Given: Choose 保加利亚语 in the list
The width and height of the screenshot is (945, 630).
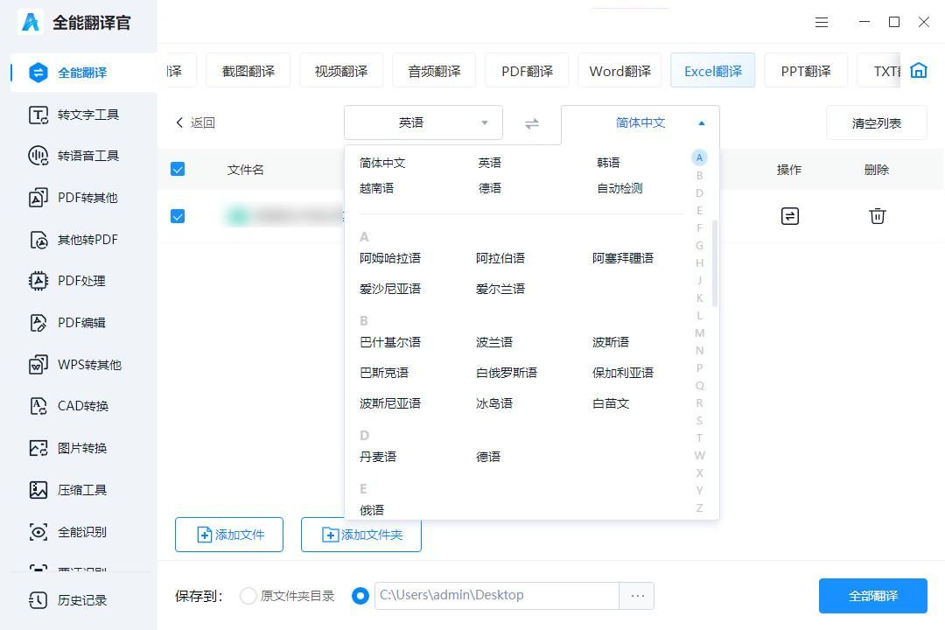Looking at the screenshot, I should click(x=623, y=373).
